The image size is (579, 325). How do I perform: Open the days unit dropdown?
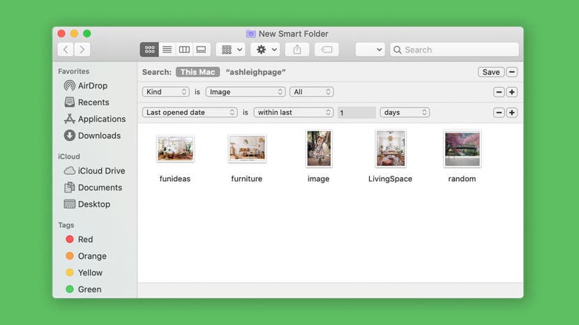405,112
